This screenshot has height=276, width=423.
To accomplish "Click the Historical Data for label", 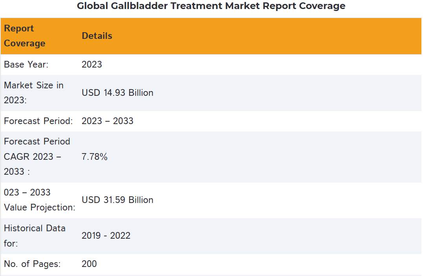I will (35, 236).
